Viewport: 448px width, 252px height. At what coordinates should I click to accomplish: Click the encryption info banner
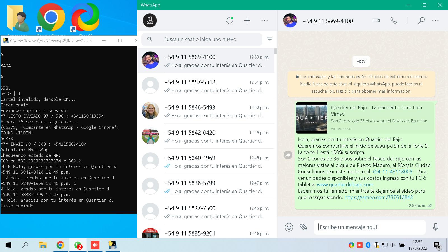[361, 84]
